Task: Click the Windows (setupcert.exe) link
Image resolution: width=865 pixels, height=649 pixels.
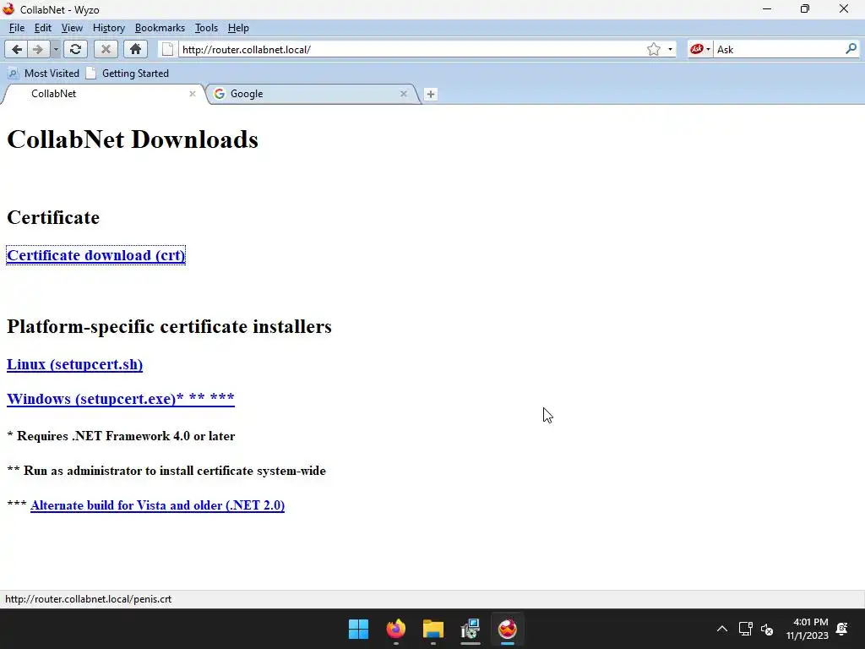Action: click(120, 399)
